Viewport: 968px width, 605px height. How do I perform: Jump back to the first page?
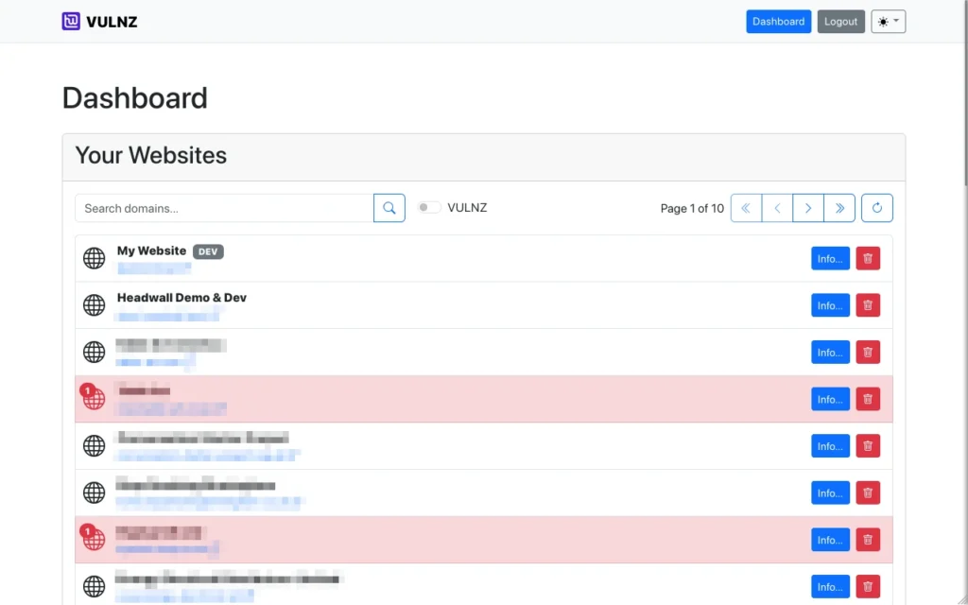pos(745,207)
